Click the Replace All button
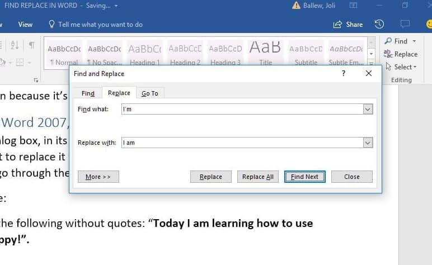The image size is (432, 265). pyautogui.click(x=258, y=177)
